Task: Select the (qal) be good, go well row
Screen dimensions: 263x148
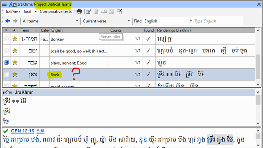Action: [x=129, y=50]
